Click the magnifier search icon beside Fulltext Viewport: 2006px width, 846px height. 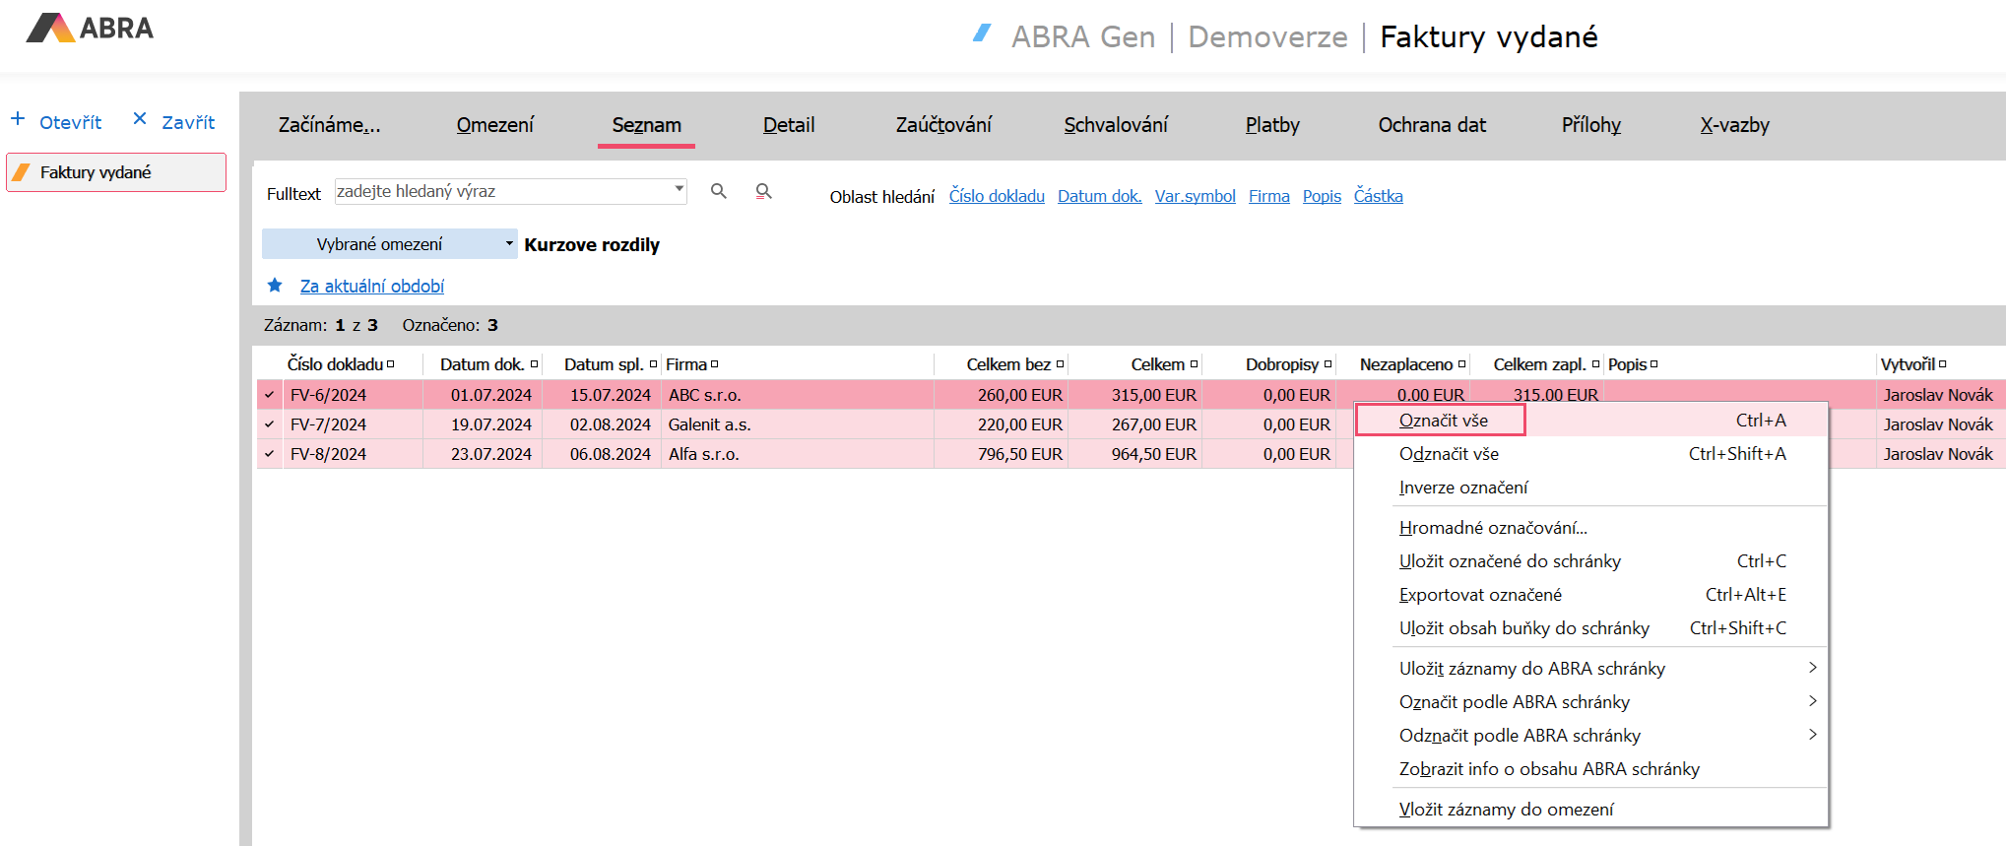pyautogui.click(x=719, y=191)
